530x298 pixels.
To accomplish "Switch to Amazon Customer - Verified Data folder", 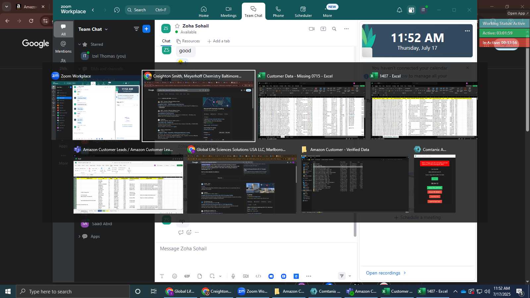I will point(355,179).
